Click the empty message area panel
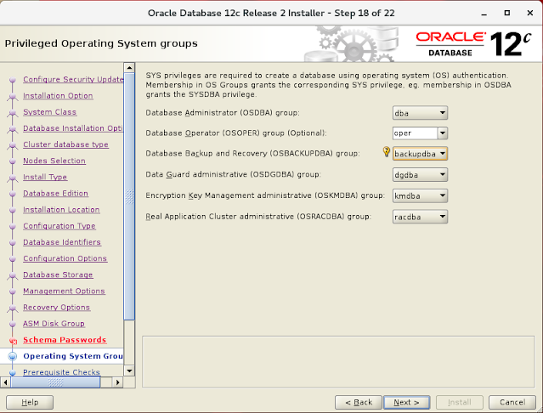Image resolution: width=543 pixels, height=413 pixels. [x=338, y=362]
